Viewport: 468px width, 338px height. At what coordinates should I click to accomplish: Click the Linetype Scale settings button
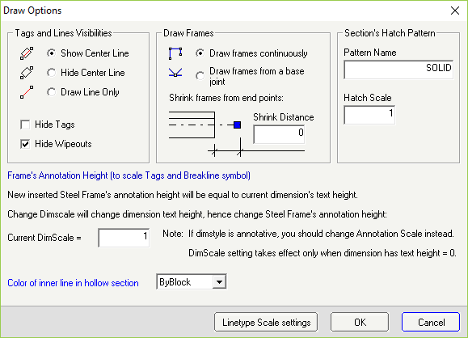click(266, 322)
